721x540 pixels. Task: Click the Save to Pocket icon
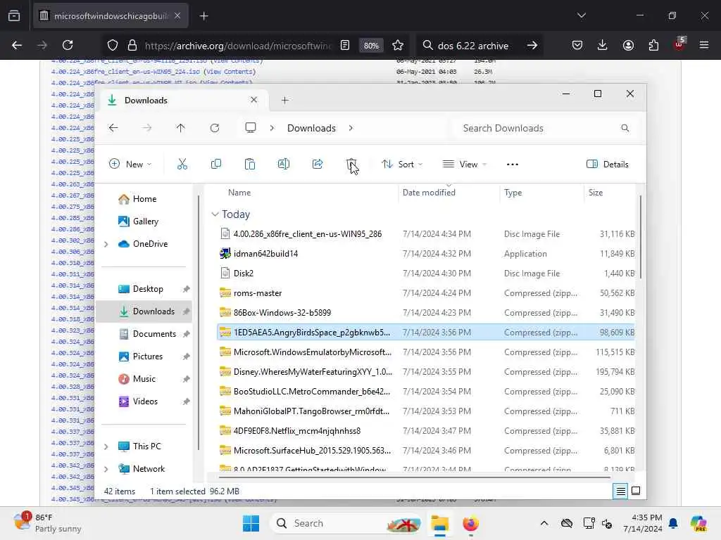(x=577, y=45)
